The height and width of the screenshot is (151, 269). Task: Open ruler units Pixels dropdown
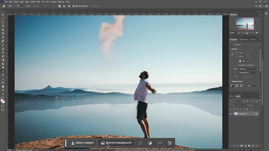pyautogui.click(x=252, y=86)
